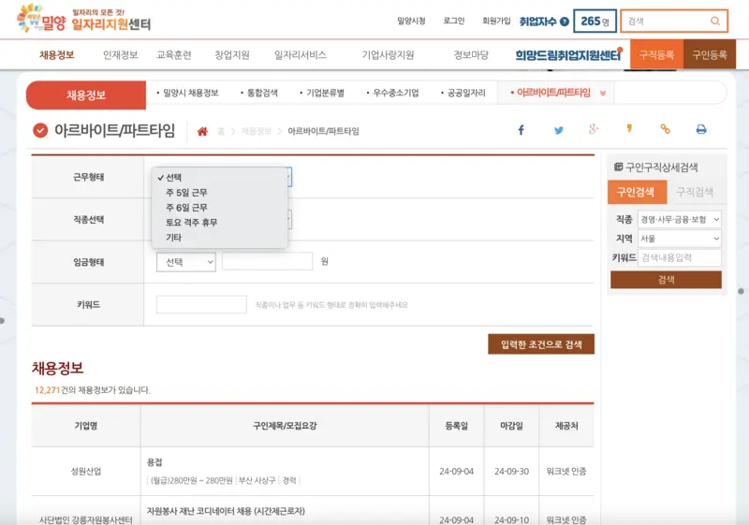Focus main 키워드 input field
The height and width of the screenshot is (525, 749).
point(201,304)
